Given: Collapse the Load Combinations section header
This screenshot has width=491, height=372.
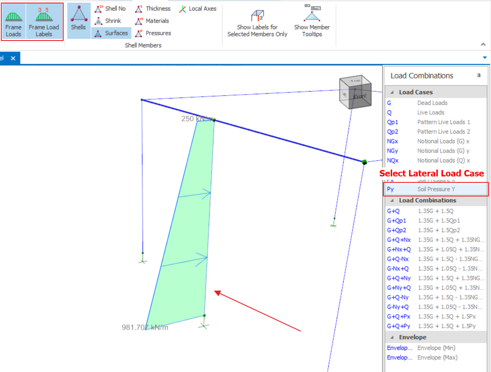Looking at the screenshot, I should tap(392, 201).
